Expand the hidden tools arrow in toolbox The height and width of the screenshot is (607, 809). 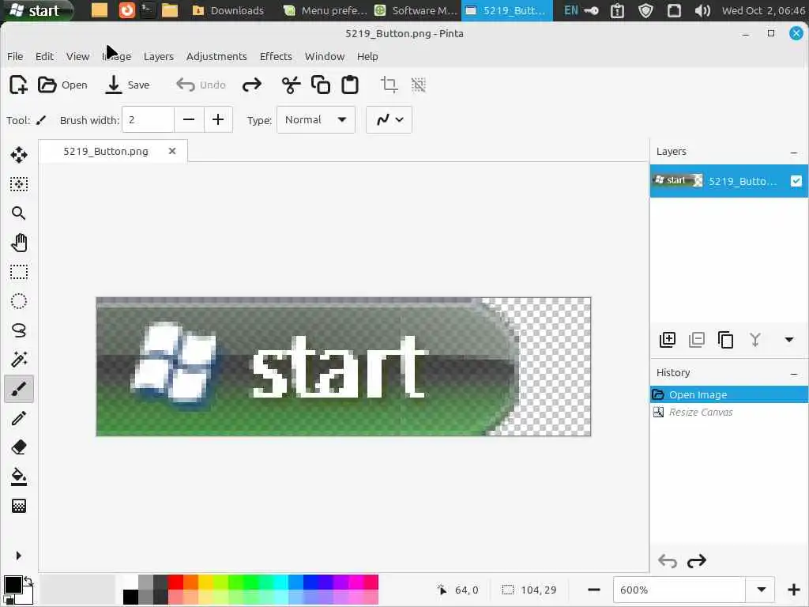click(19, 556)
